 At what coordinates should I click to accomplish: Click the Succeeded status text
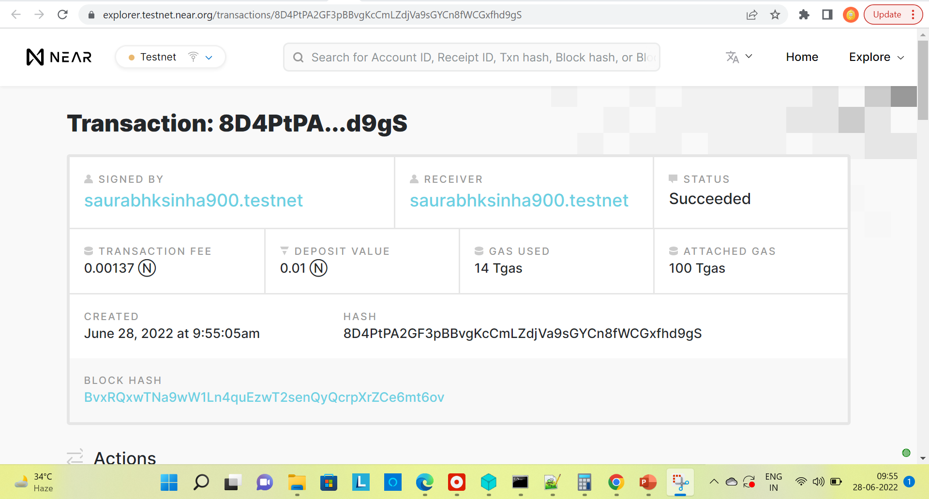pyautogui.click(x=710, y=199)
